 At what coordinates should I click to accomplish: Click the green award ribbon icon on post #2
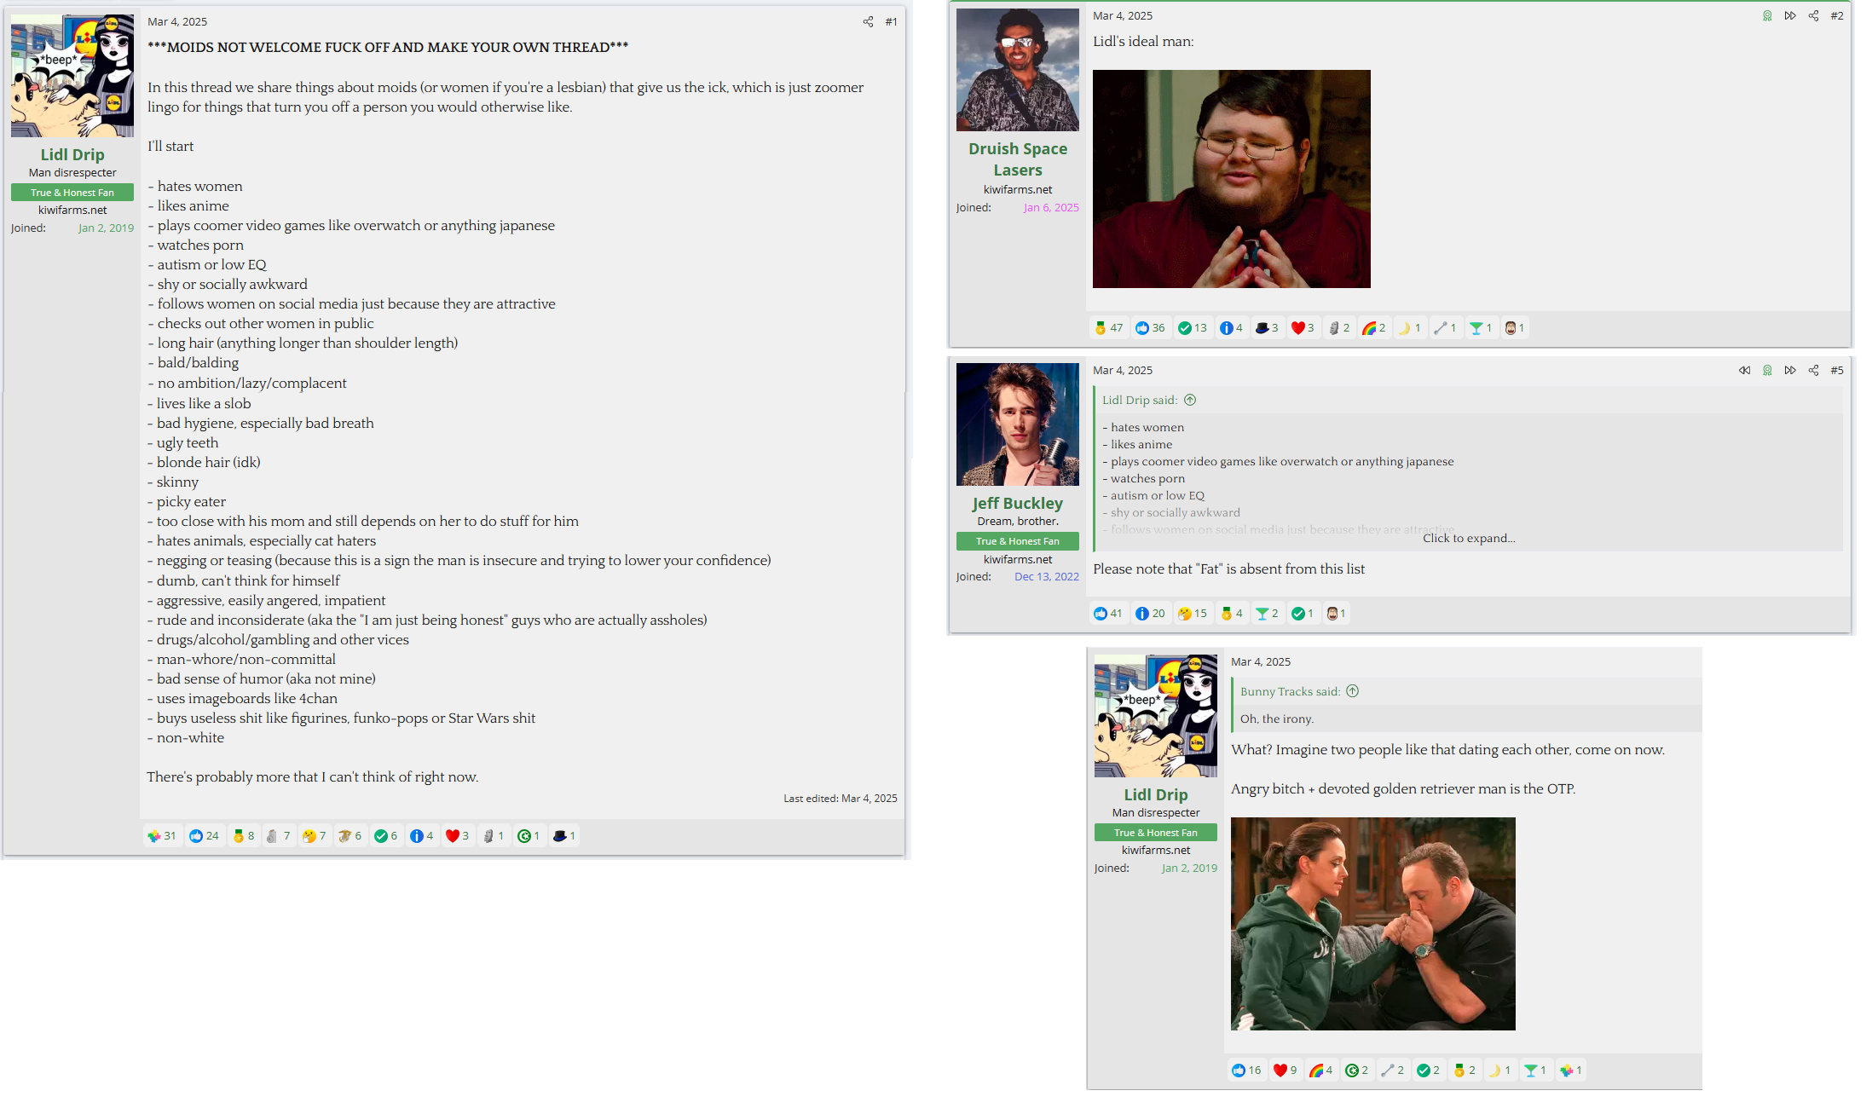tap(1767, 16)
